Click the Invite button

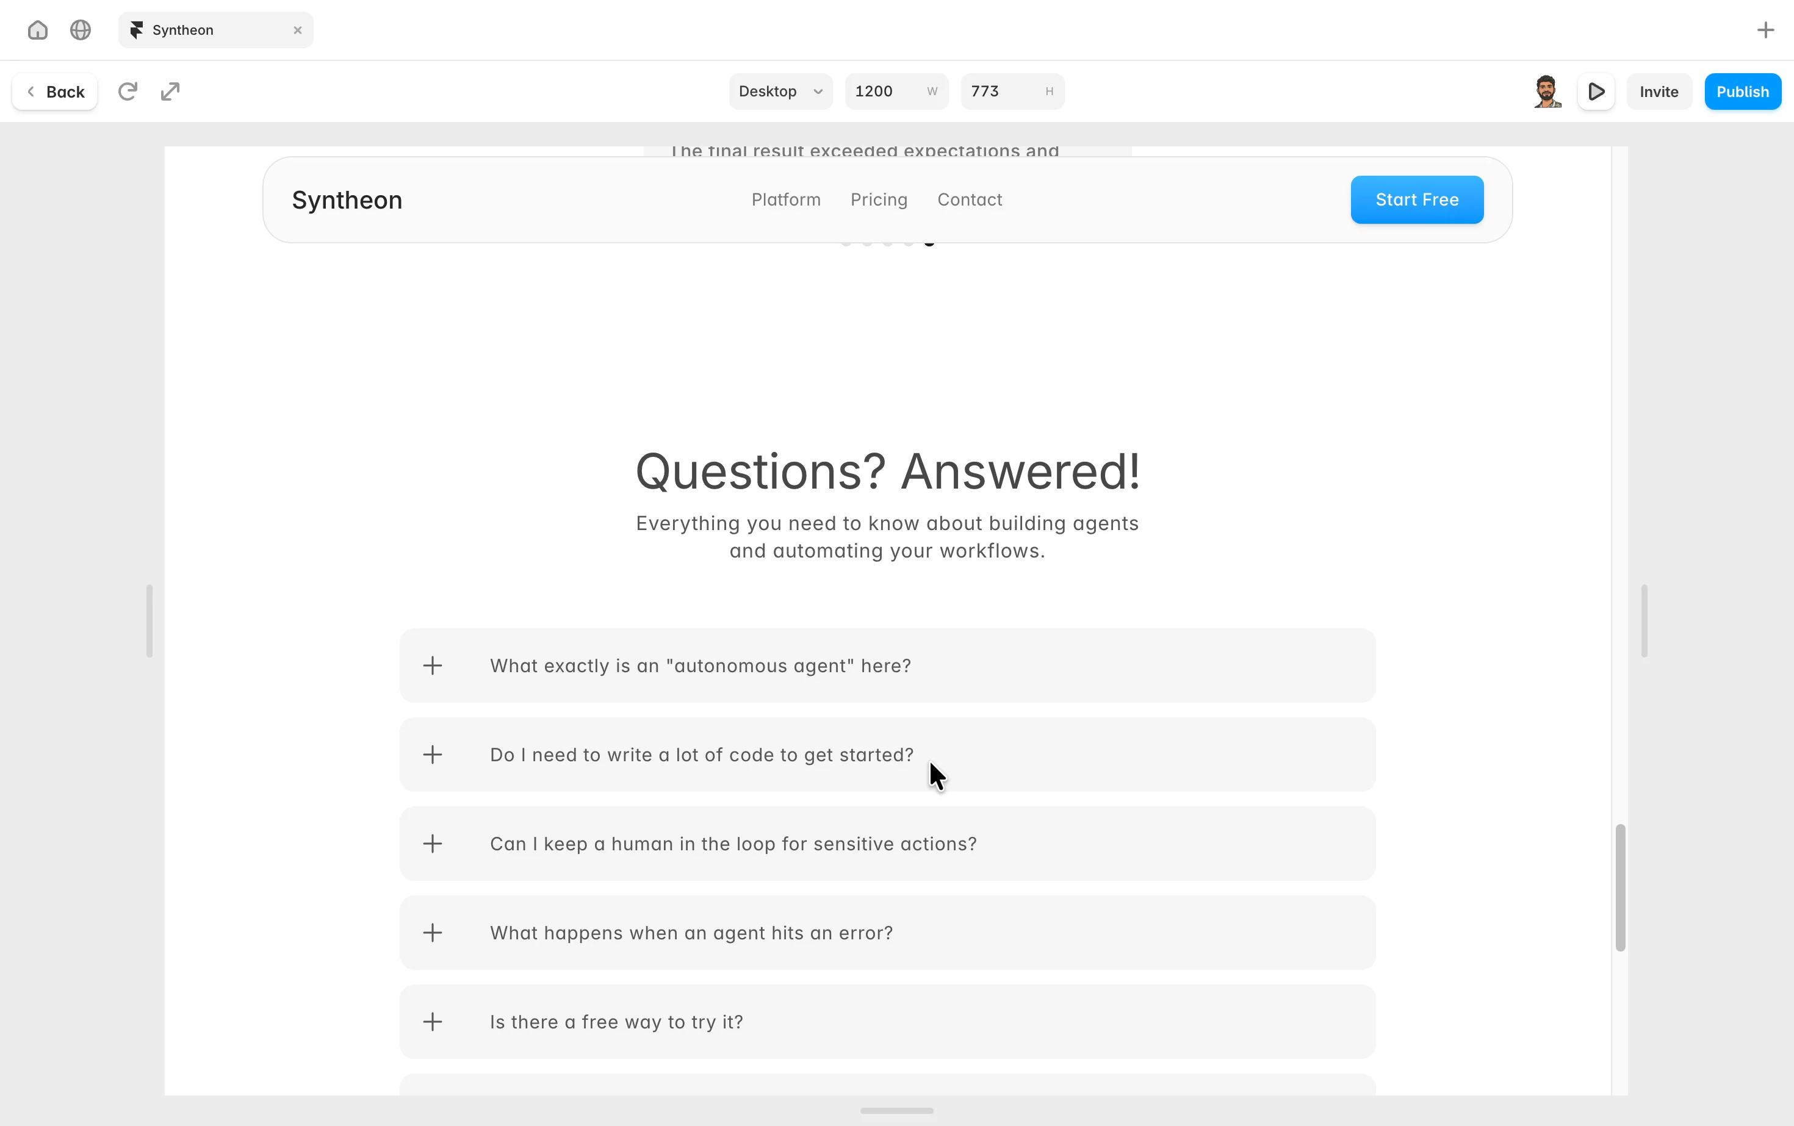(1659, 91)
